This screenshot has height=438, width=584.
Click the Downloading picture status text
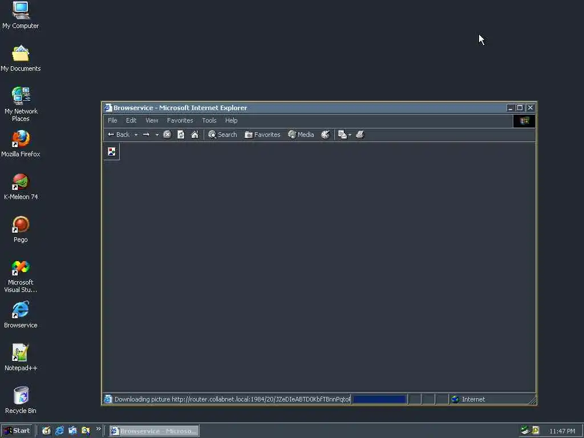(232, 399)
